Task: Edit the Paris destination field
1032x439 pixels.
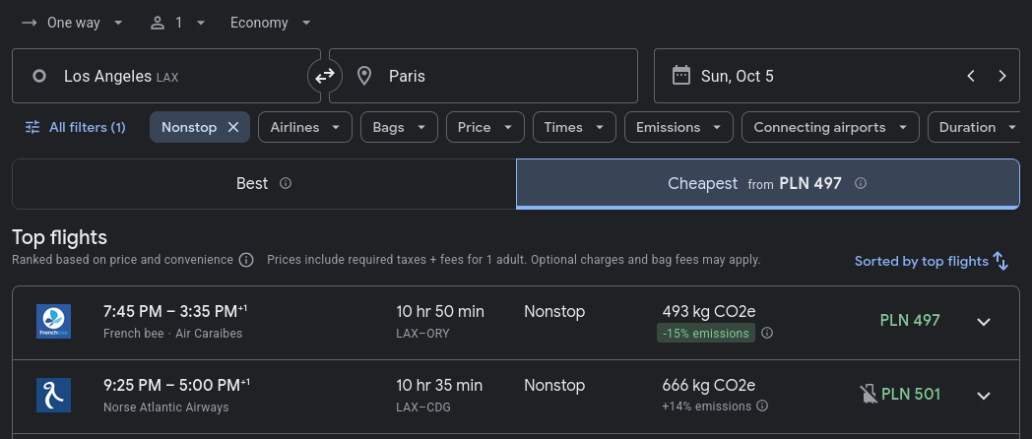Action: (484, 76)
